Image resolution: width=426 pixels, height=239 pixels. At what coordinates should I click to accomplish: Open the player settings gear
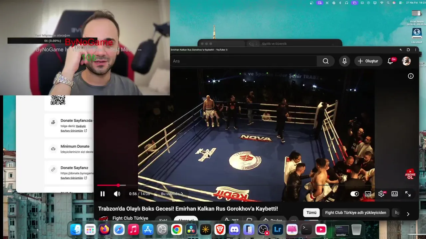pos(381,194)
